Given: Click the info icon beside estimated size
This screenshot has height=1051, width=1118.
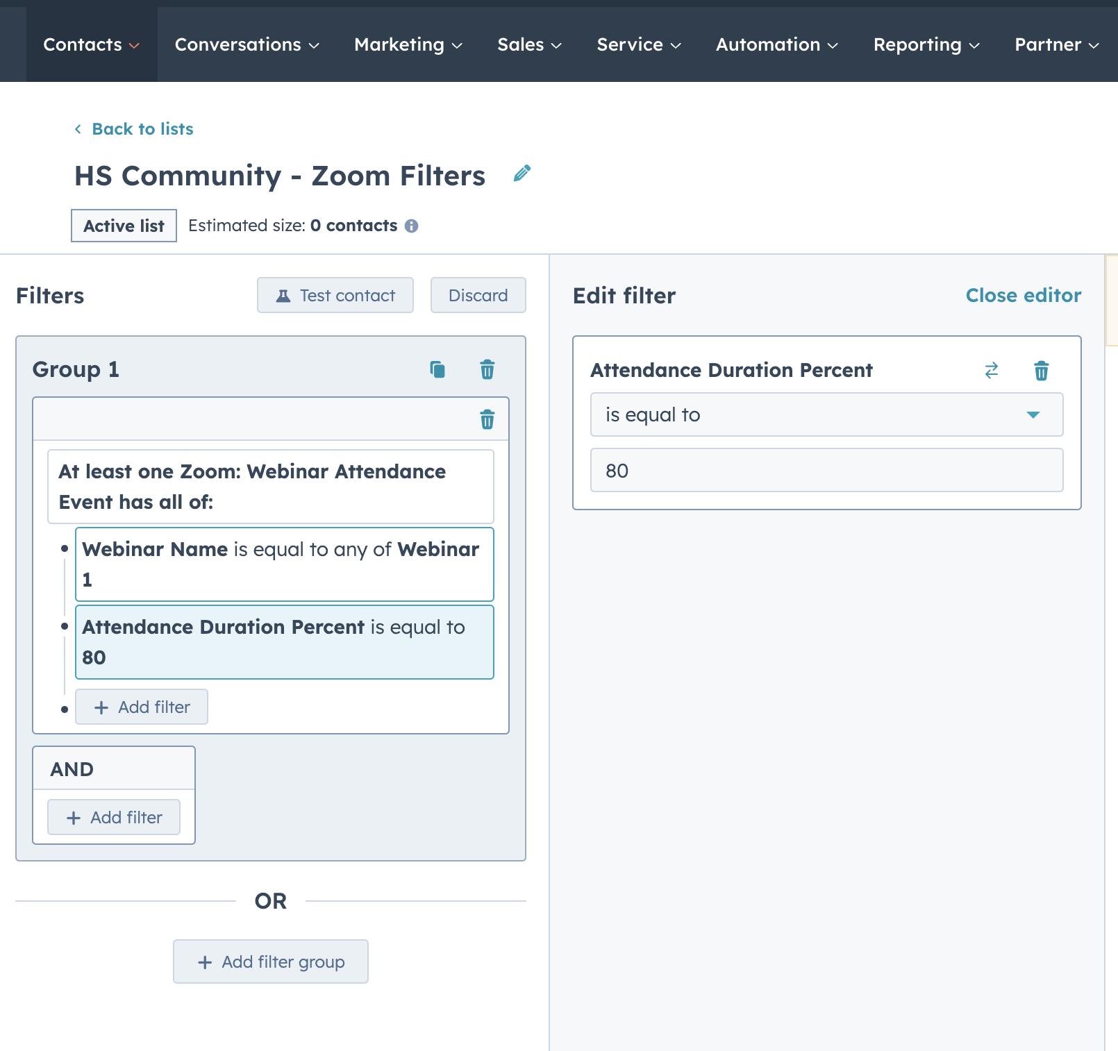Looking at the screenshot, I should pos(412,226).
